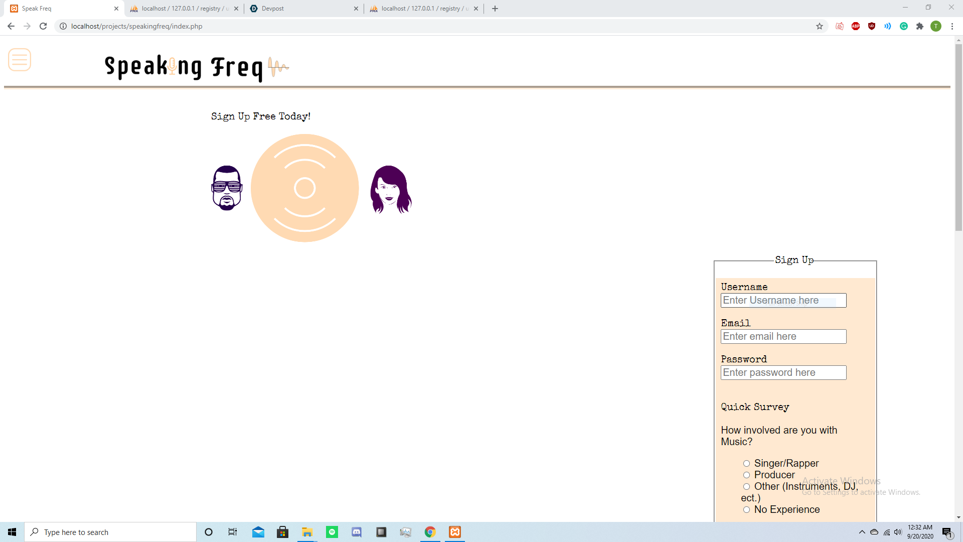Reload the page
The image size is (963, 542).
tap(43, 26)
